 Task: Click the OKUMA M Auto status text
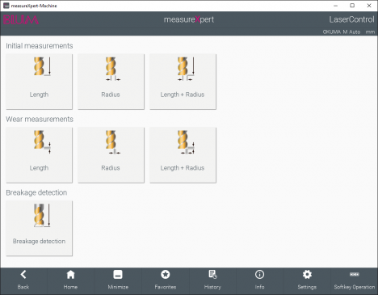[342, 32]
